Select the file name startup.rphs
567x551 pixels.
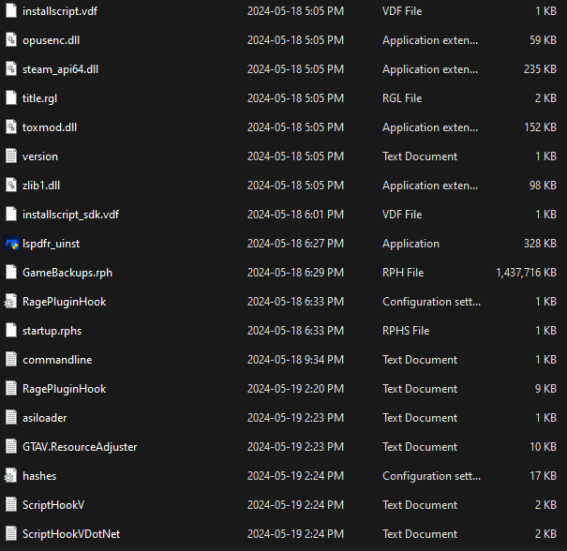(x=52, y=331)
